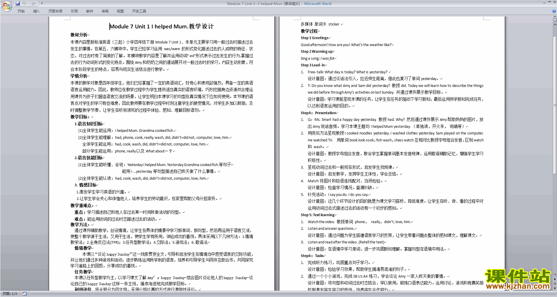Image resolution: width=557 pixels, height=297 pixels.
Task: Open the Office Button menu
Action: coord(6,6)
